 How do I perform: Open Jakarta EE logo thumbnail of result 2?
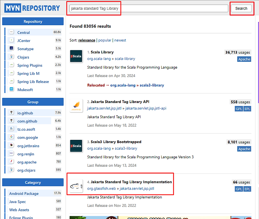coord(76,106)
